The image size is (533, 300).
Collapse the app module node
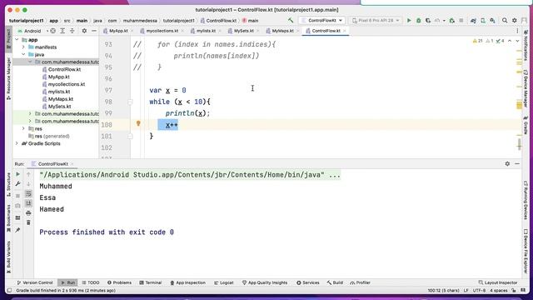(17, 40)
